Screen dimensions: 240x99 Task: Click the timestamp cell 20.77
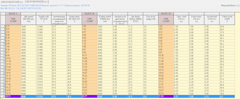click(89, 96)
